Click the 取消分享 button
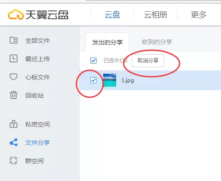Image resolution: width=221 pixels, height=181 pixels. click(x=148, y=61)
